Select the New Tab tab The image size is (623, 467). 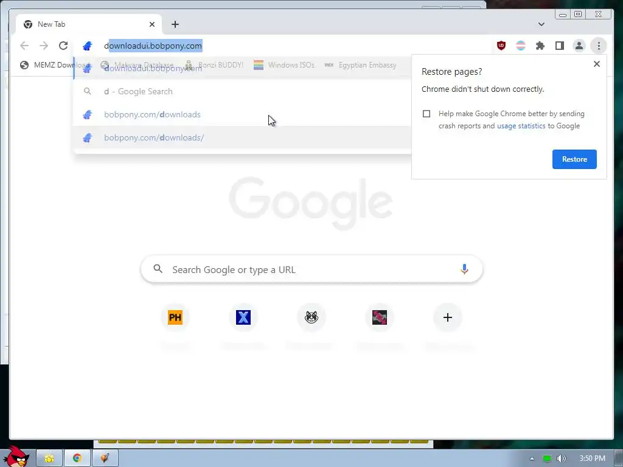(x=88, y=24)
